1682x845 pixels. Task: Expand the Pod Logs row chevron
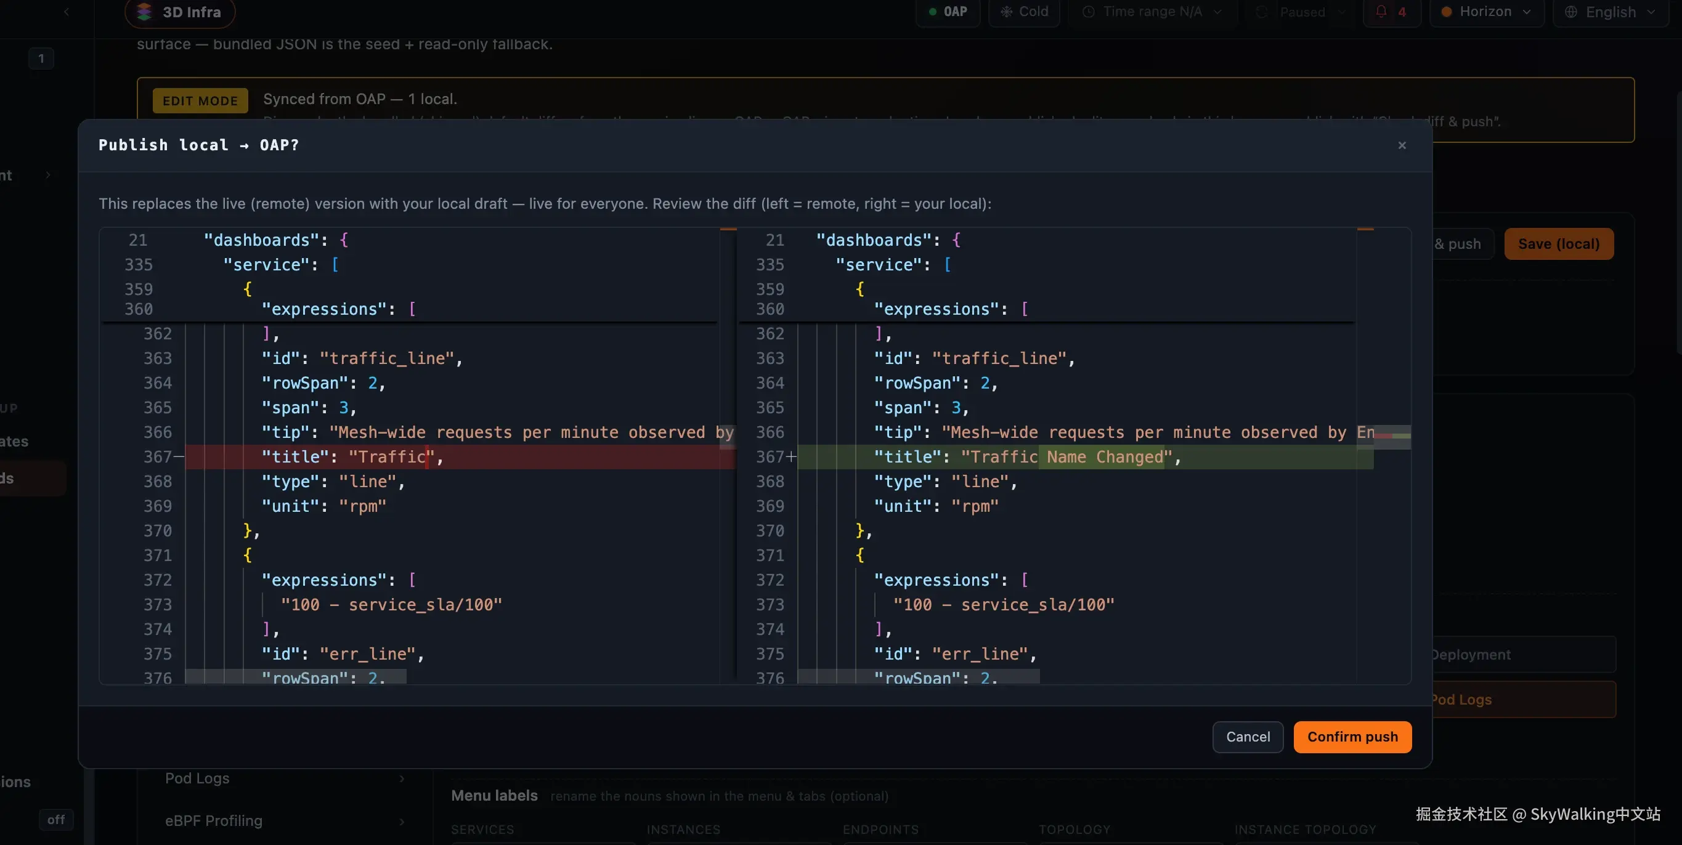point(402,778)
